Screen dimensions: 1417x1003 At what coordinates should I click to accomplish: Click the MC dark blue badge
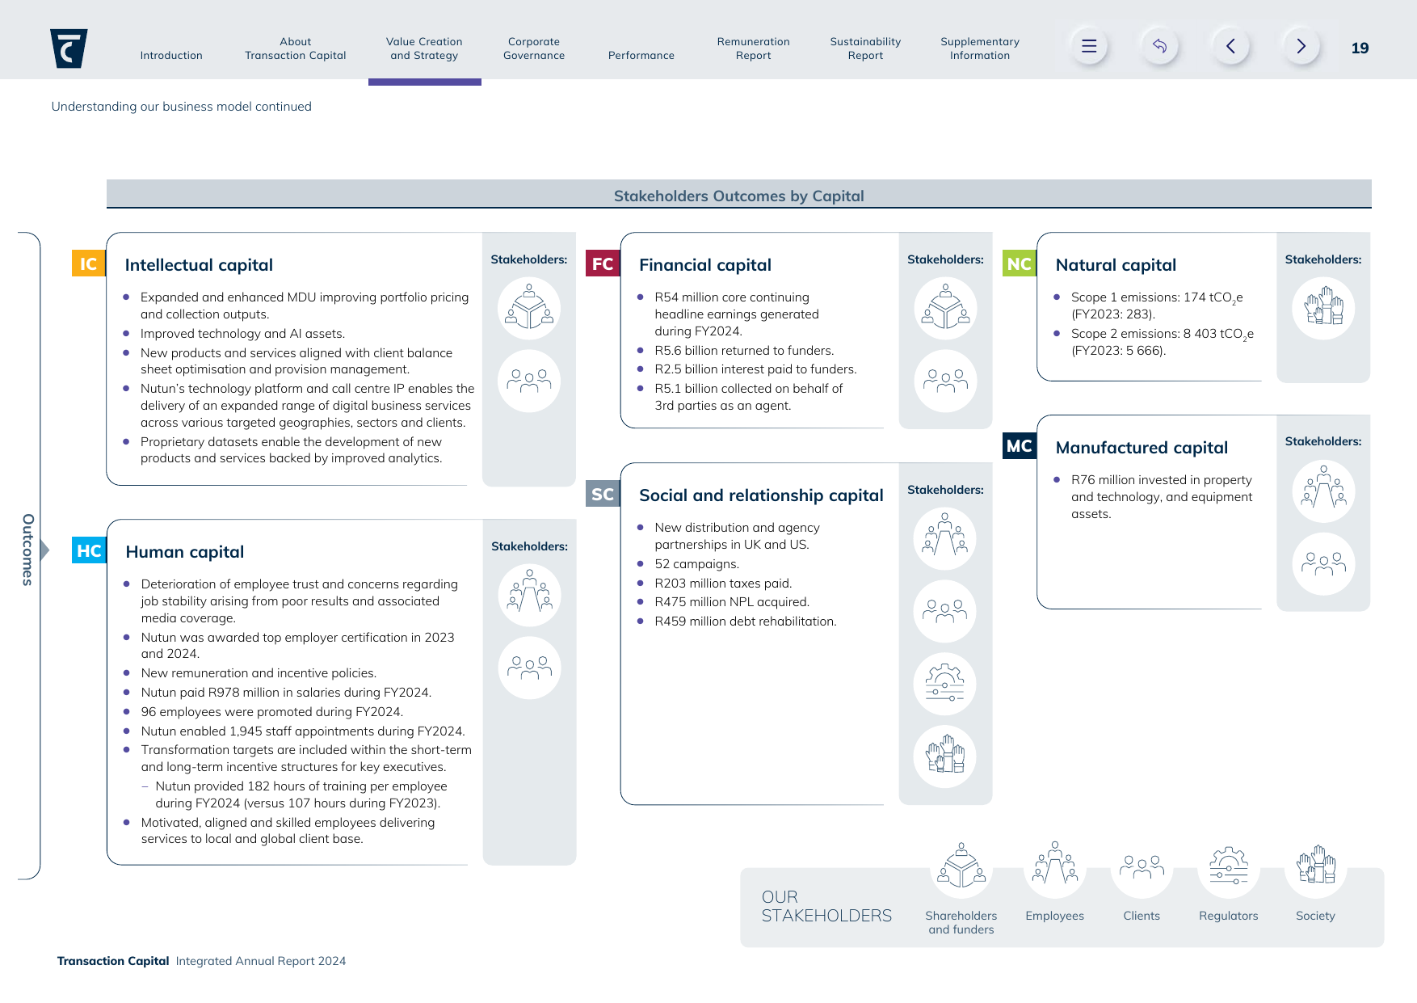point(1020,445)
